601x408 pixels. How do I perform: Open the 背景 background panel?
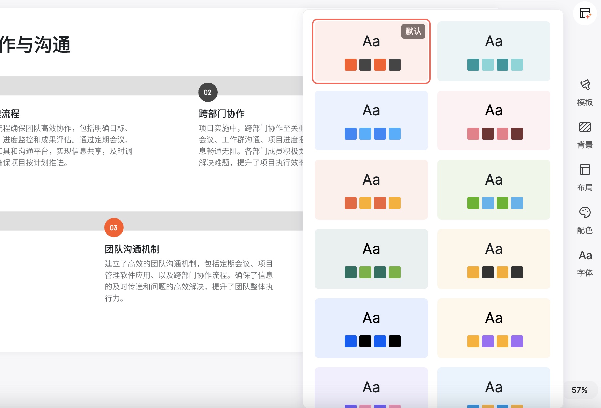pos(585,135)
